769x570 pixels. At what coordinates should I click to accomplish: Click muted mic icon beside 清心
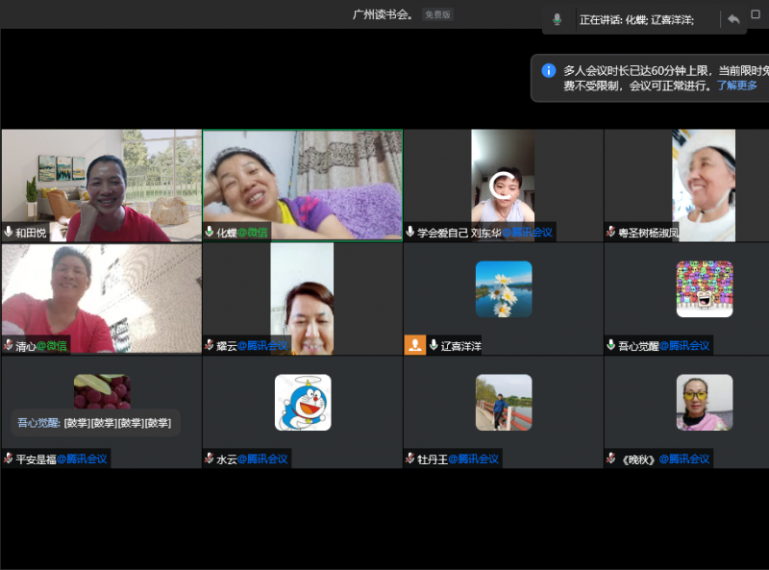9,345
